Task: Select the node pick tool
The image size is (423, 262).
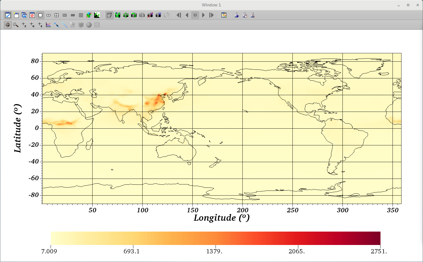Action: pos(32,25)
